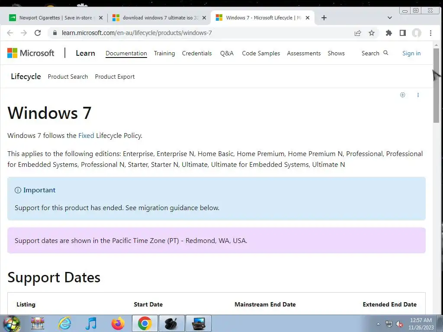Open the laptop computer taskbar application

(198, 323)
